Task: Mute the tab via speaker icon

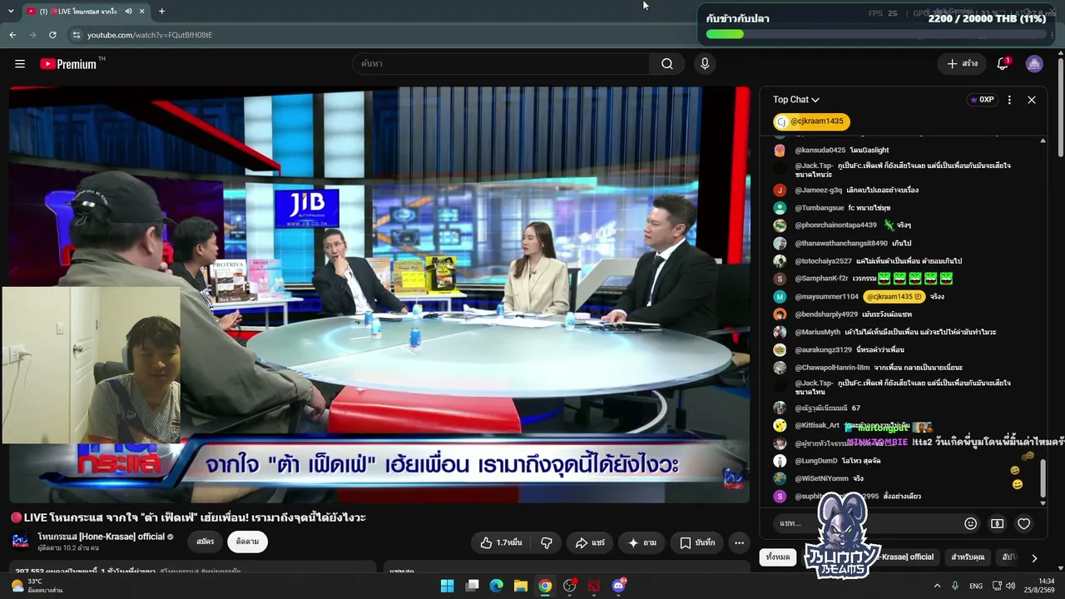Action: coord(128,12)
